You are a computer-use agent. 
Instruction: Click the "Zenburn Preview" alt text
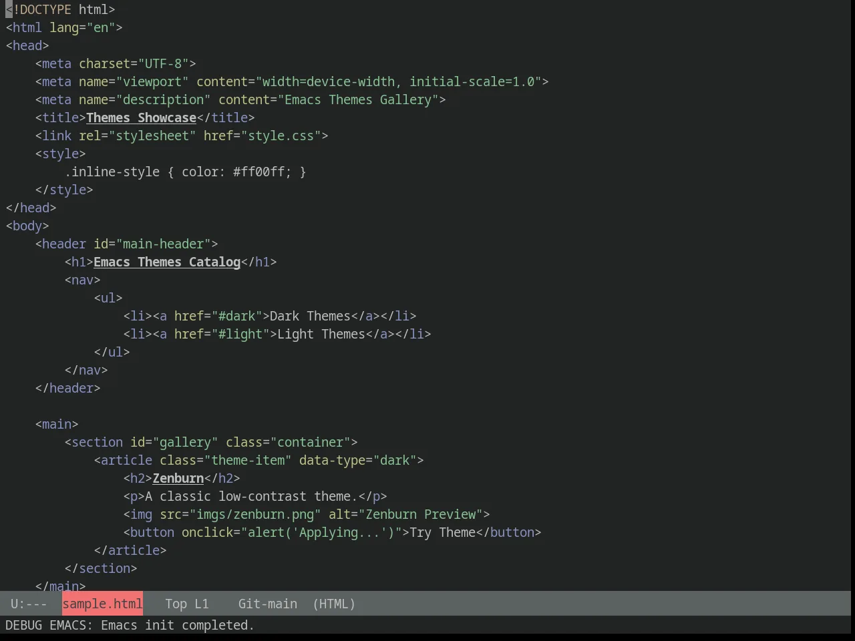[421, 514]
